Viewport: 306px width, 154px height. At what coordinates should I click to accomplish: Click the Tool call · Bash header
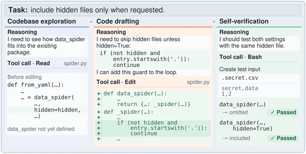point(240,57)
